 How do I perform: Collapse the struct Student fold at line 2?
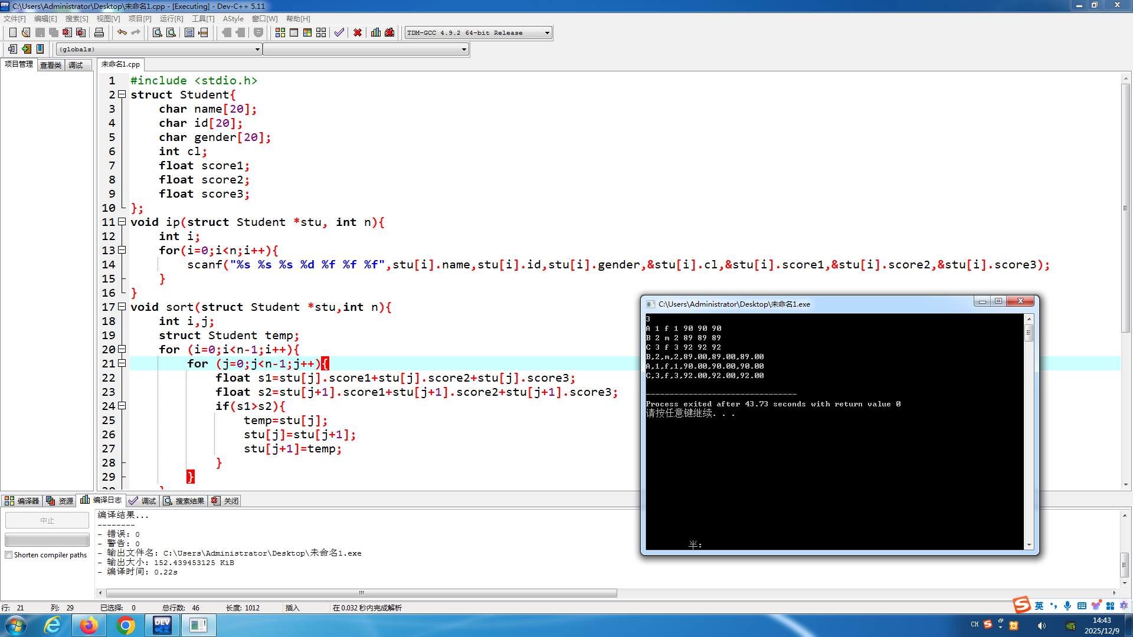[x=122, y=94]
